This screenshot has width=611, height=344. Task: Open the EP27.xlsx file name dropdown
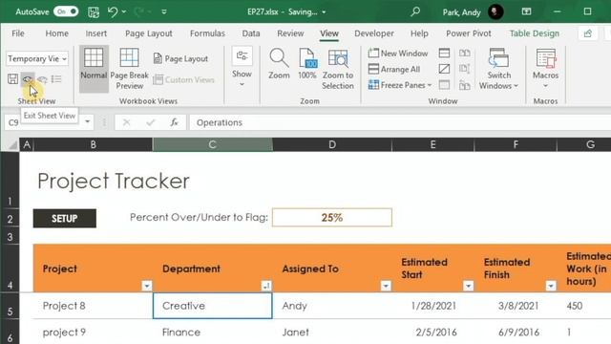click(x=324, y=12)
